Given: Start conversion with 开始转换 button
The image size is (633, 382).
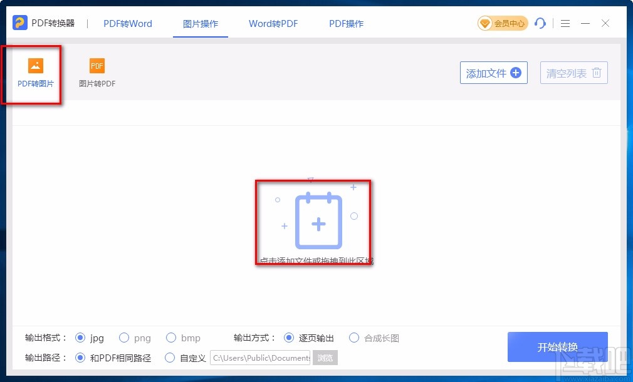Looking at the screenshot, I should coord(557,348).
